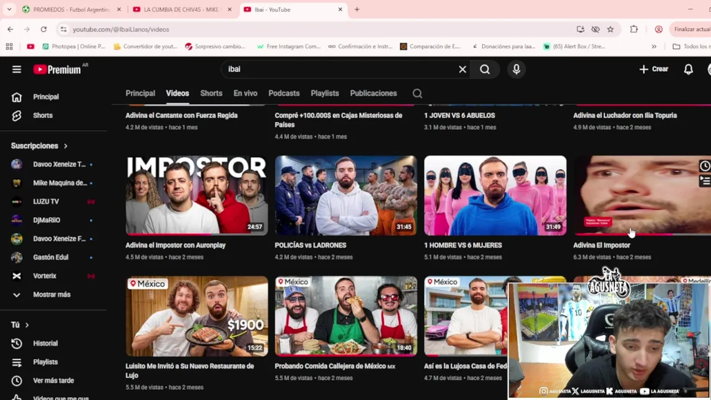Close the Ibai - YouTube tab
The width and height of the screenshot is (711, 400).
340,9
